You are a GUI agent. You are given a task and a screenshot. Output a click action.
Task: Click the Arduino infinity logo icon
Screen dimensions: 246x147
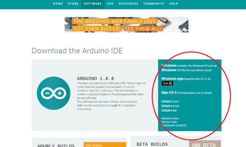tap(53, 93)
